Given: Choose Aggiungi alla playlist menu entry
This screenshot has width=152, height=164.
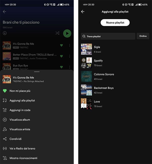Looking at the screenshot, I should pyautogui.click(x=37, y=101).
